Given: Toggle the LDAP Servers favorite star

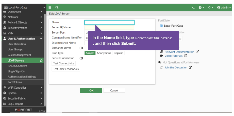Looking at the screenshot, I should (x=41, y=61).
